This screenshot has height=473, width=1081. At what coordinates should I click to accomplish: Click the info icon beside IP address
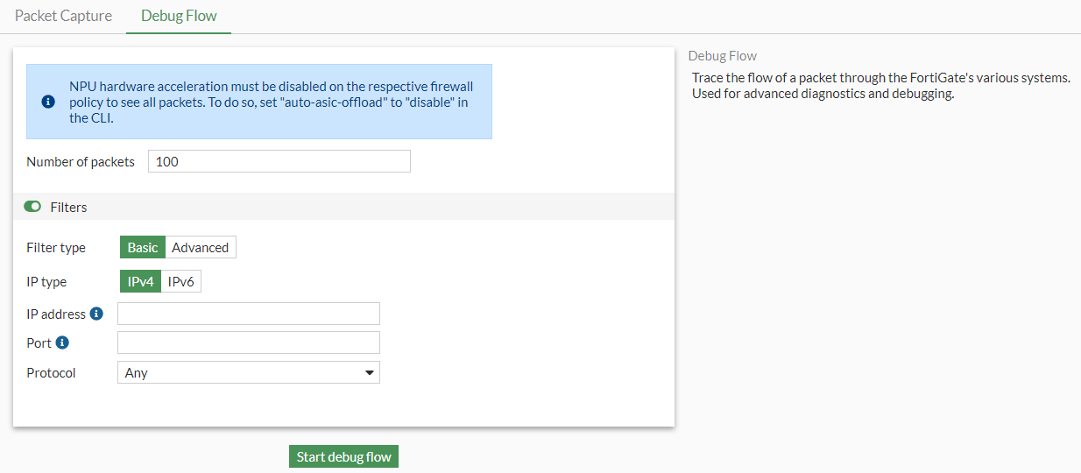(96, 314)
